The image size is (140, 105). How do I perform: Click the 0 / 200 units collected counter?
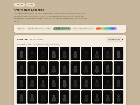[x=35, y=40]
